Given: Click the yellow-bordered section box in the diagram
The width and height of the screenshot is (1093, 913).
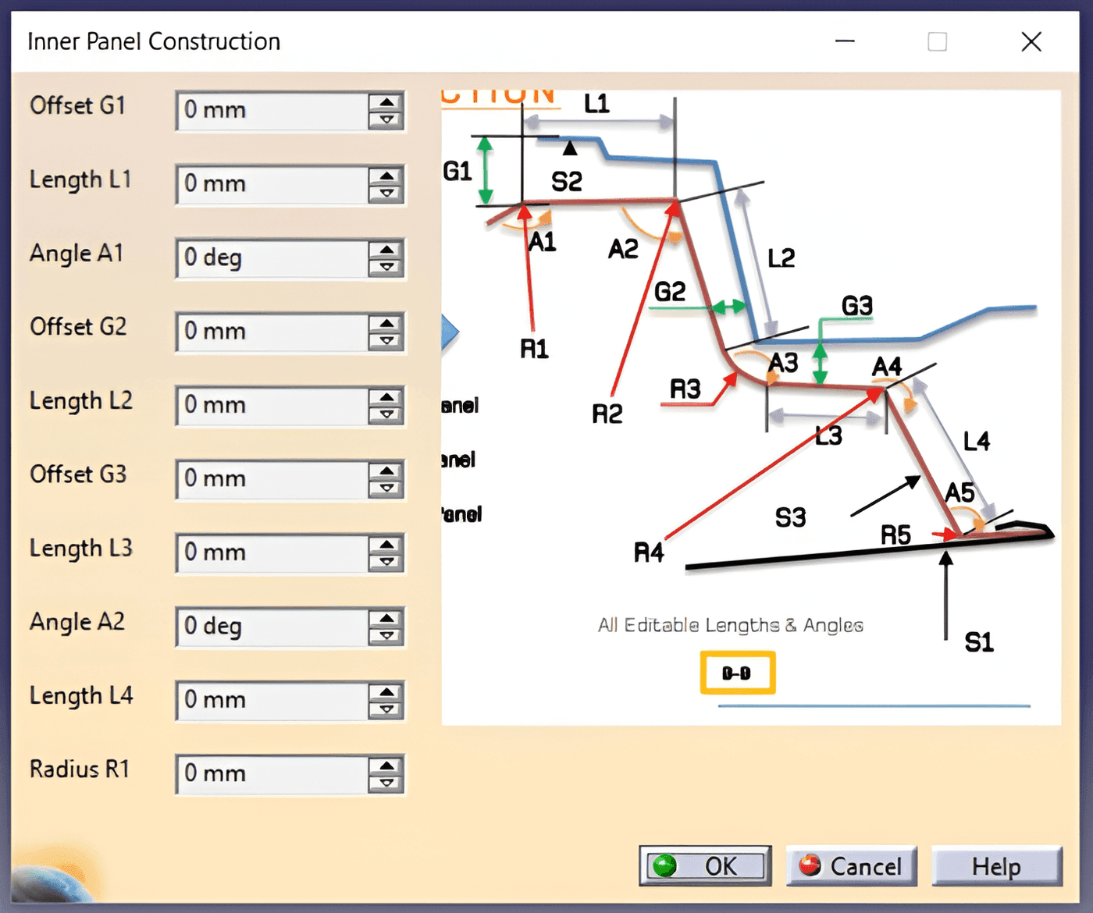Looking at the screenshot, I should coord(738,673).
